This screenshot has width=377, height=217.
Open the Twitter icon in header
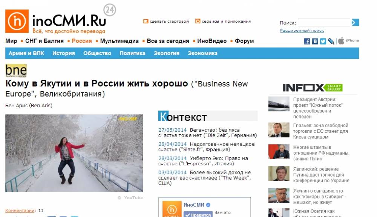(x=323, y=41)
